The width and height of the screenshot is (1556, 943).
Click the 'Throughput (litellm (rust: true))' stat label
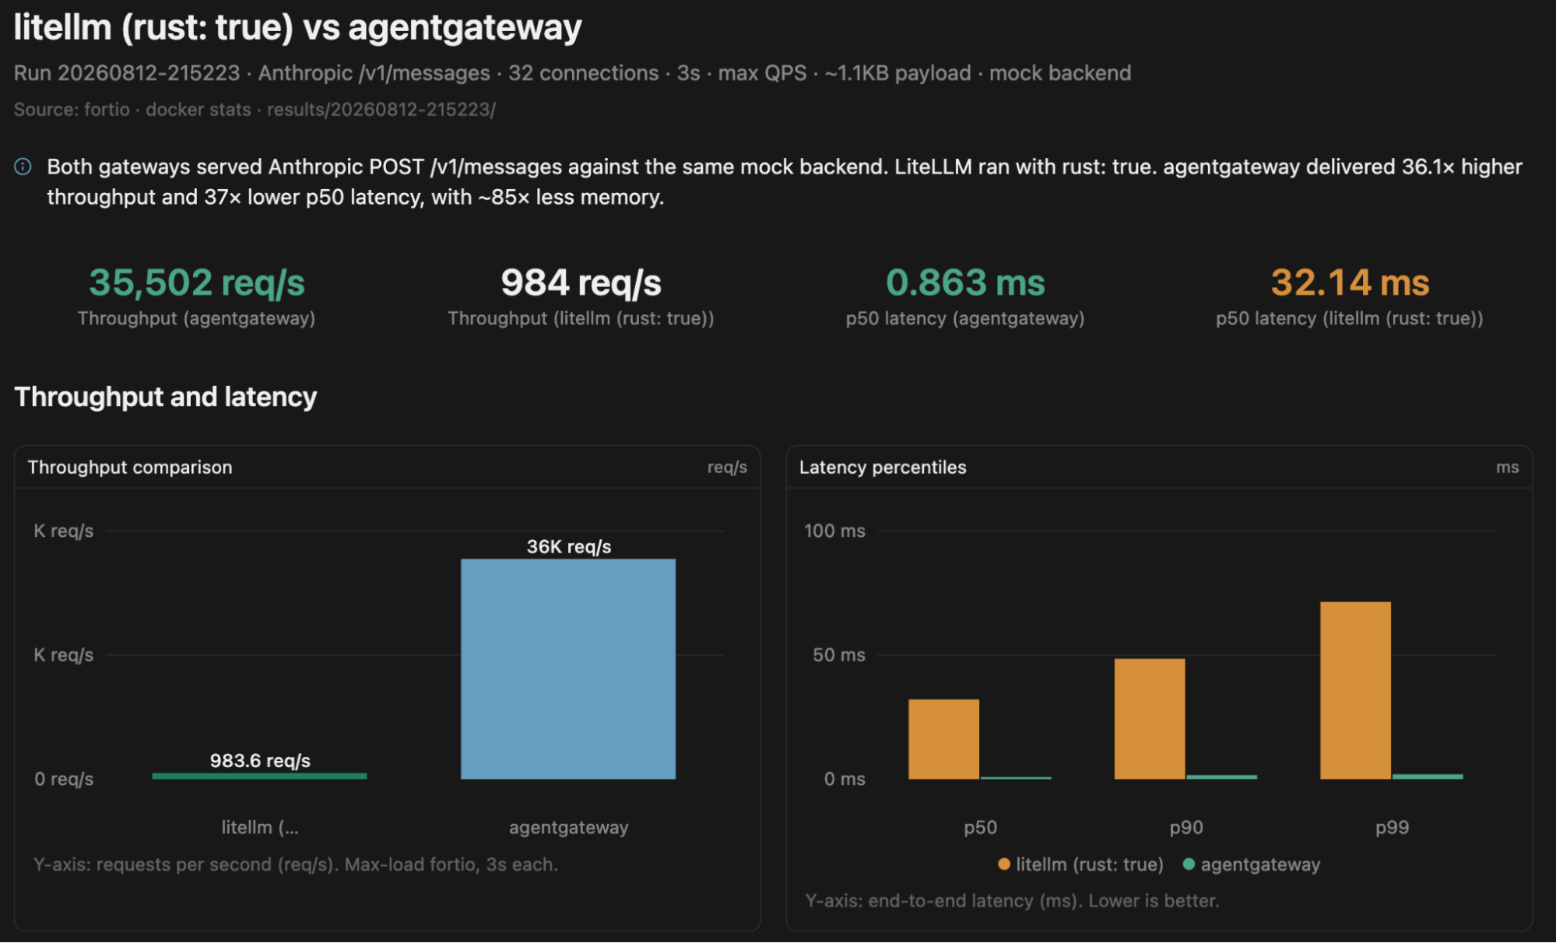(x=581, y=318)
